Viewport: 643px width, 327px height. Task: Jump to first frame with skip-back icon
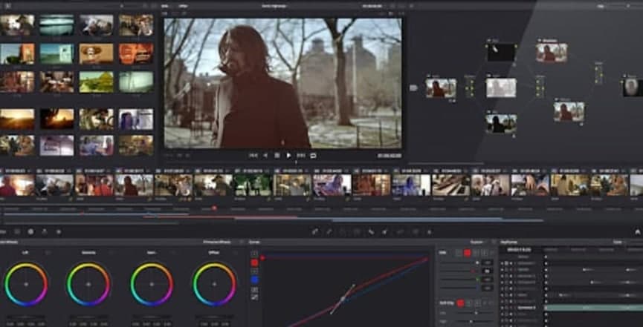pyautogui.click(x=253, y=156)
